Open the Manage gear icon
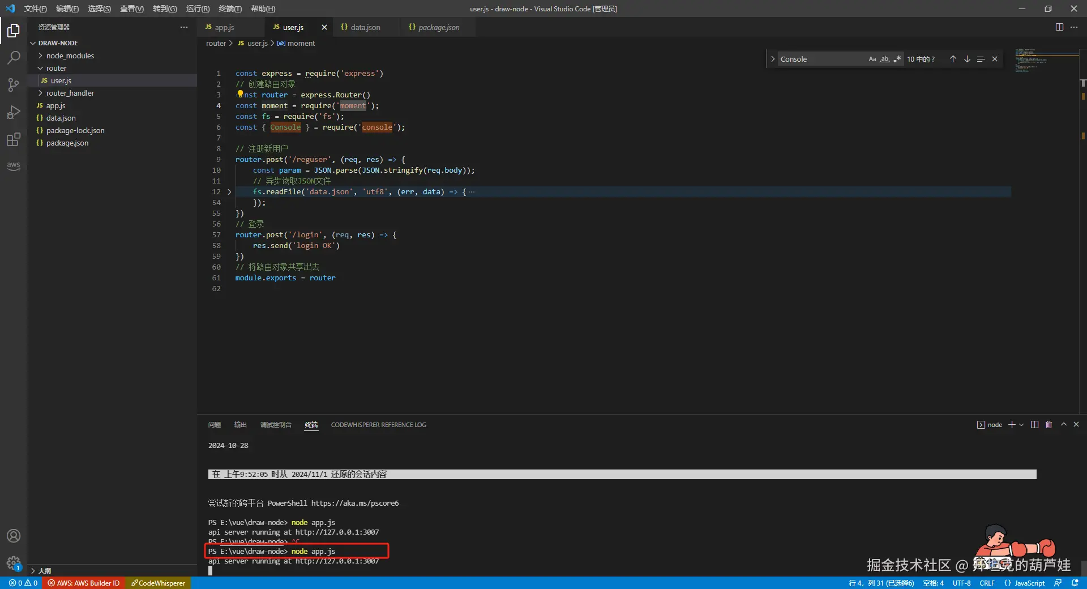This screenshot has width=1087, height=589. tap(14, 563)
